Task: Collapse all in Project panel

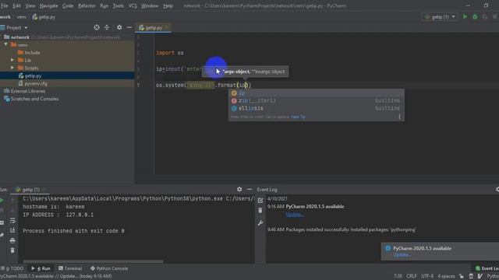Action: [107, 28]
